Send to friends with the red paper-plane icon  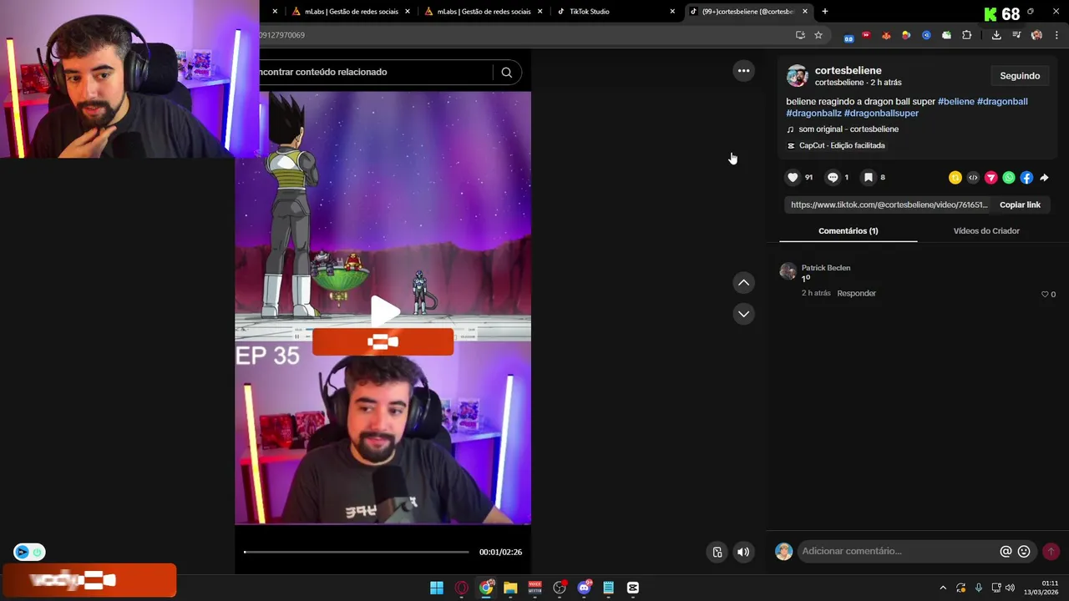[x=990, y=178]
